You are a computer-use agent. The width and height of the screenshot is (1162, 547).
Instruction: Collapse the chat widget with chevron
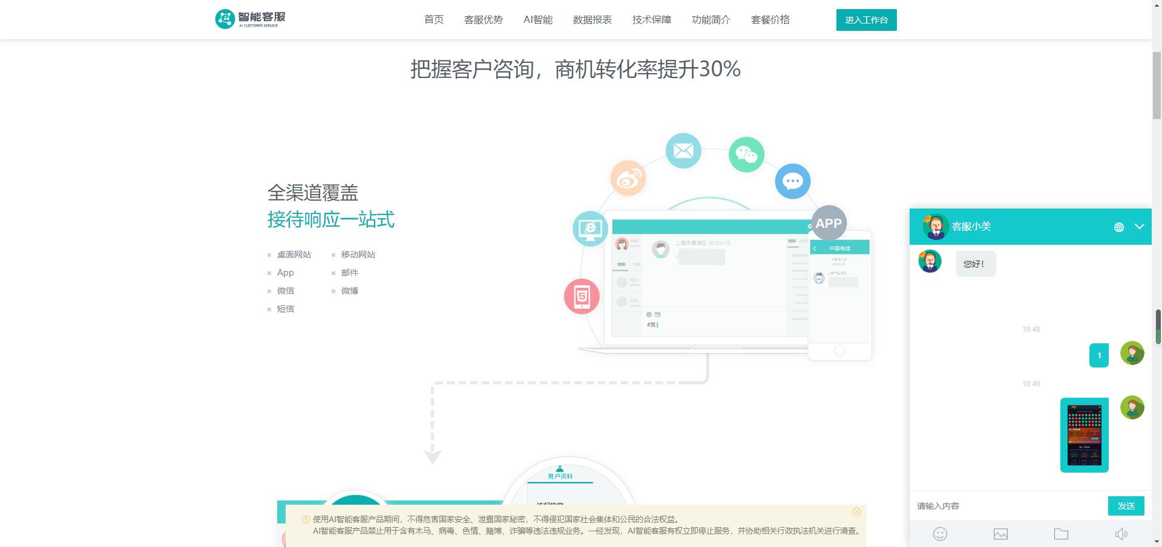click(x=1140, y=227)
